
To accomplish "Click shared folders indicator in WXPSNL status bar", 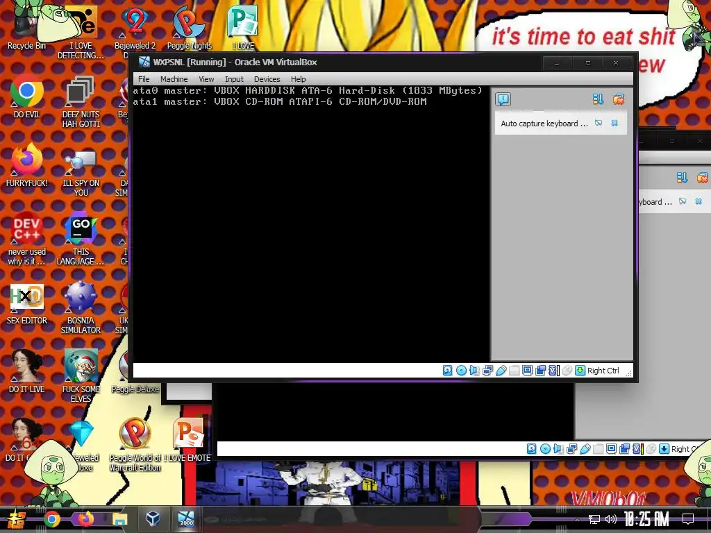I will click(515, 371).
